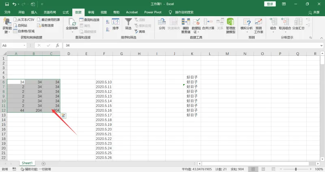Switch to Page Layout (页面布局) tab
This screenshot has width=325, height=172.
click(50, 12)
